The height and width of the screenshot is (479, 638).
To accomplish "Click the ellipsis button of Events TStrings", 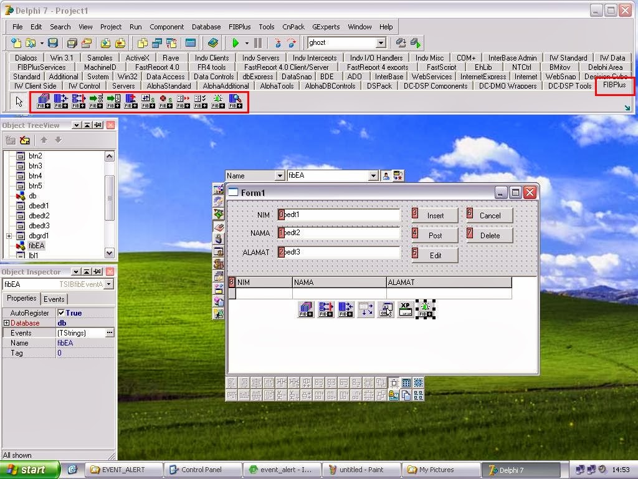I will [110, 333].
